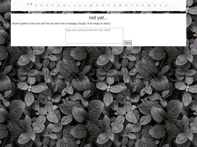The height and width of the screenshot is (147, 197).
Task: Click letter L in the alphabet navigation
Action: point(85,5)
